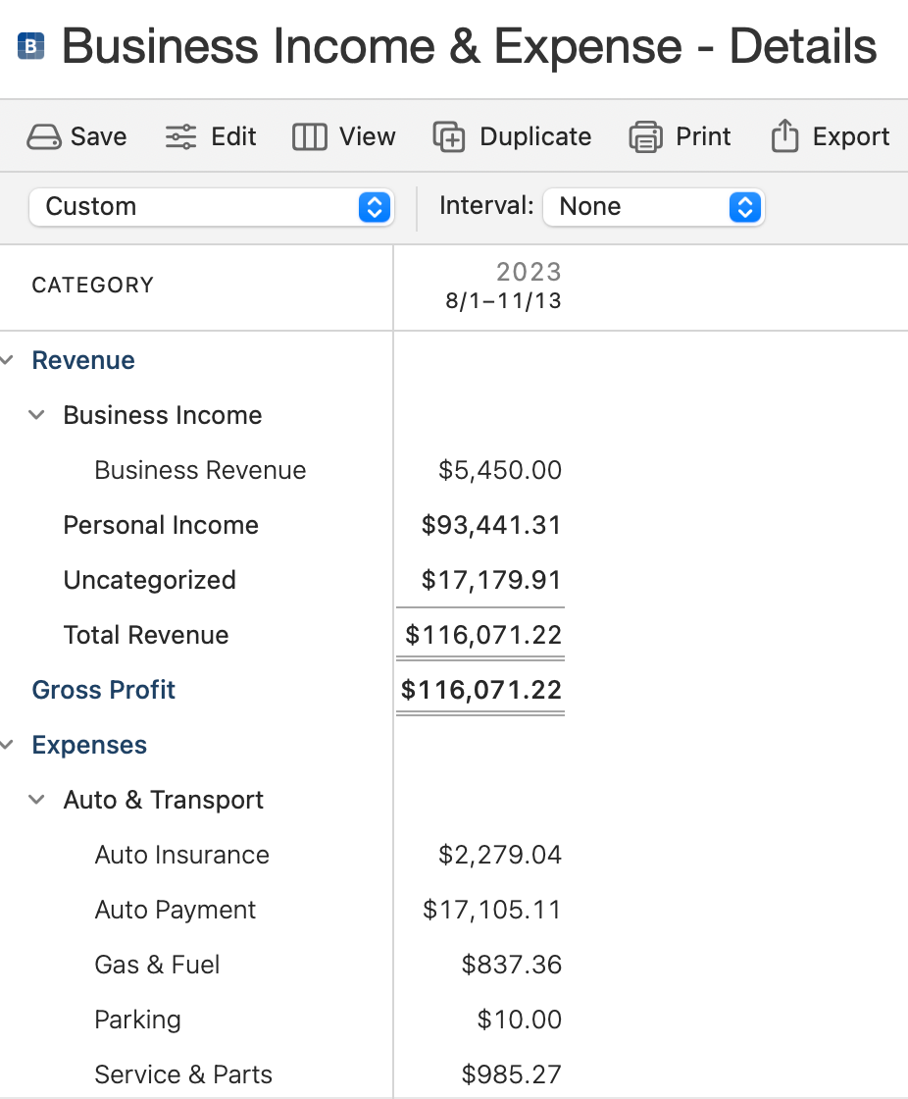
Task: Open the Interval None dropdown
Action: pos(653,207)
